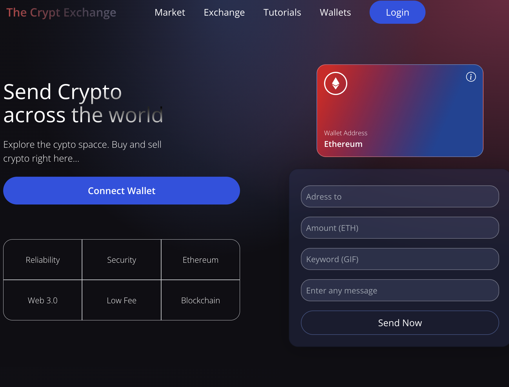Open the Market menu item
This screenshot has height=387, width=509.
coord(170,12)
